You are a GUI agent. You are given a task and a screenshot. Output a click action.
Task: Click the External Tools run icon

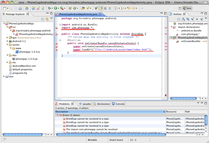(62, 8)
